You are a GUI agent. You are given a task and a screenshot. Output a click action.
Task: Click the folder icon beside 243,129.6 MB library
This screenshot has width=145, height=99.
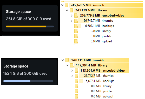click(71, 10)
